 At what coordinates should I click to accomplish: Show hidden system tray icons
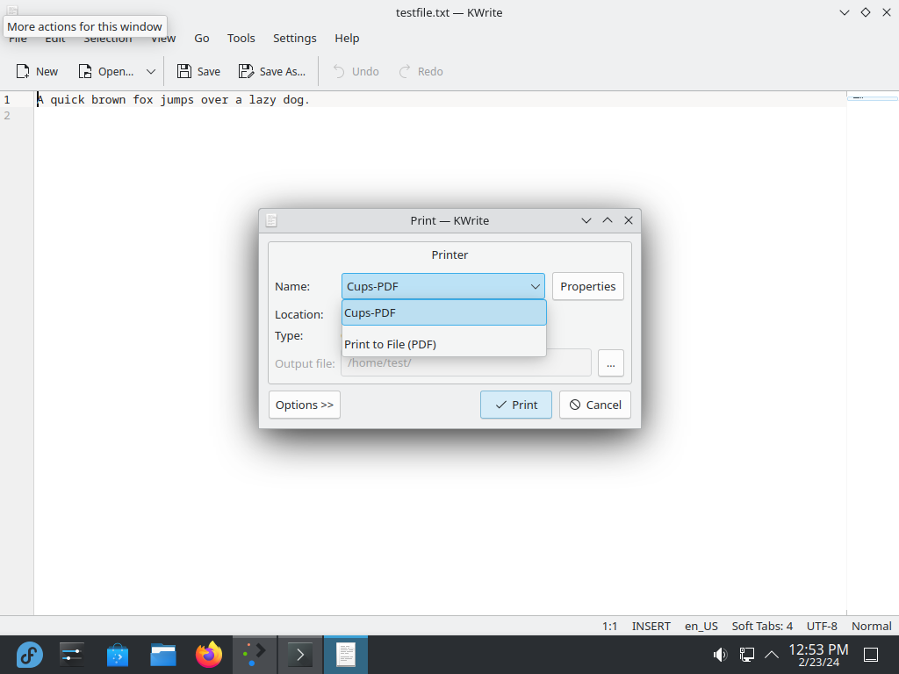pyautogui.click(x=772, y=655)
